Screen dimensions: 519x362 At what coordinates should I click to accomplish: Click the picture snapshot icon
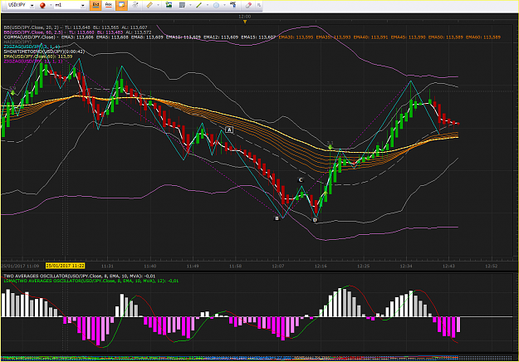coord(169,5)
